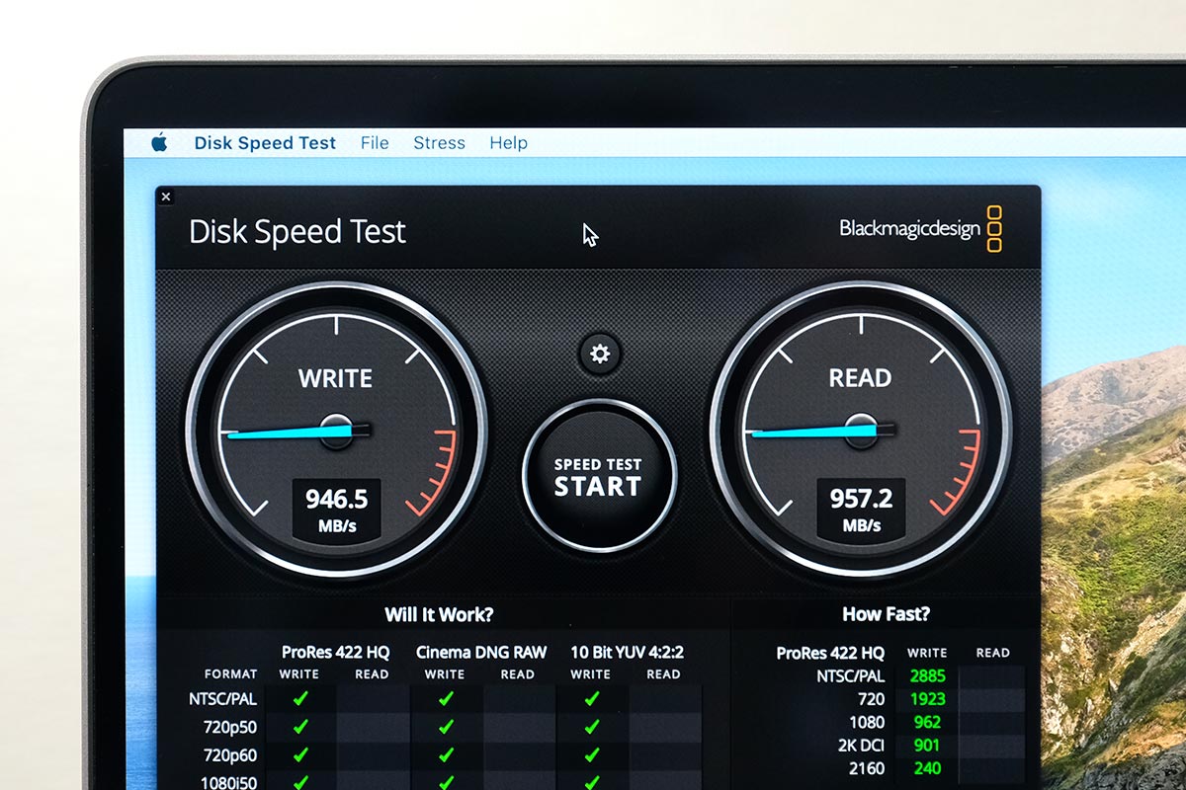Image resolution: width=1186 pixels, height=790 pixels.
Task: Click Cinema DNG RAW write checkmark for 720p50
Action: [x=446, y=727]
